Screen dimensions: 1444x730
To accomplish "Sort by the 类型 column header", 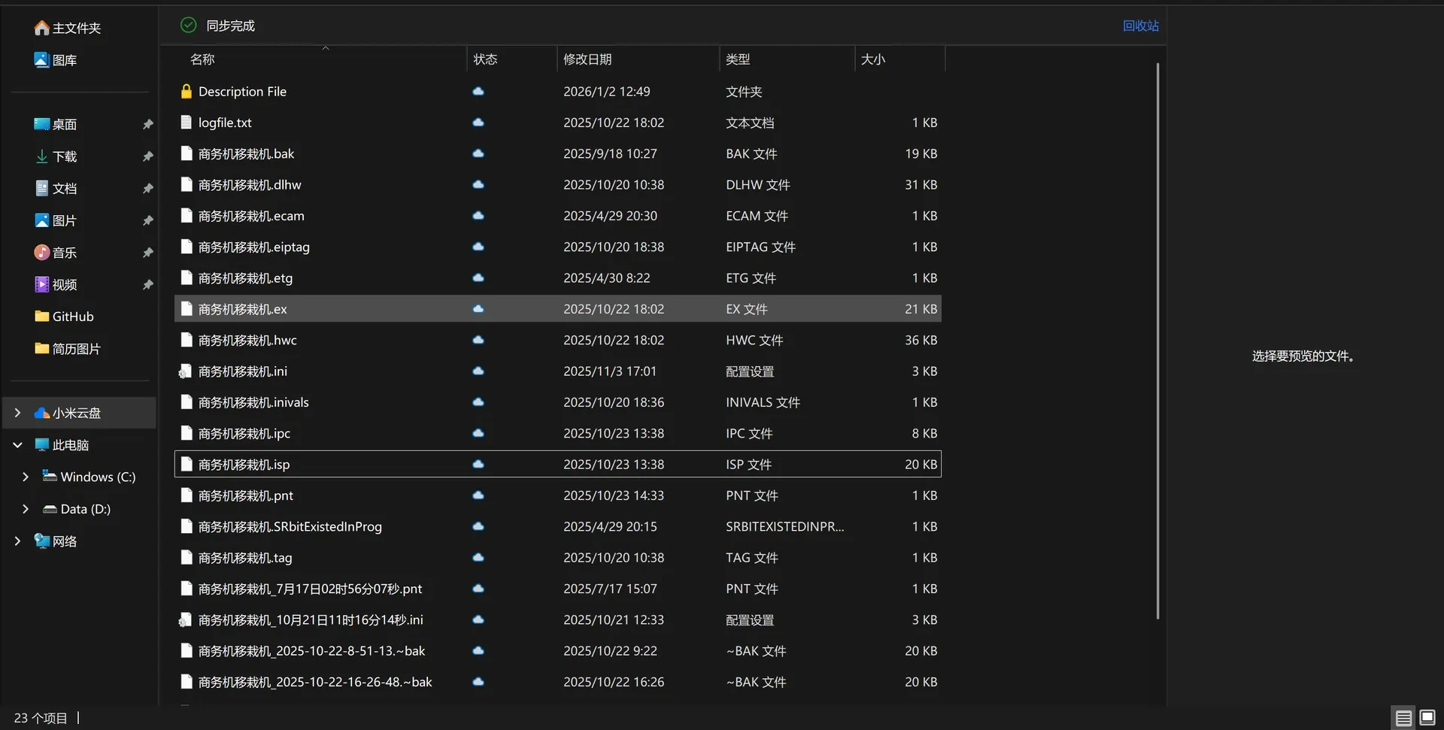I will point(787,59).
